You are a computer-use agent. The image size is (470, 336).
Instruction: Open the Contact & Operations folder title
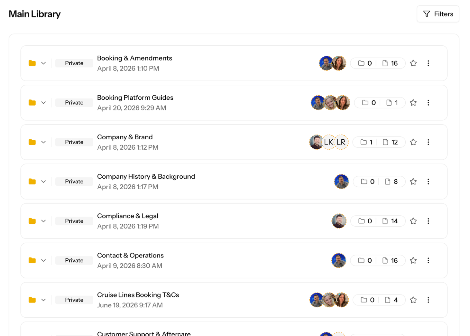(130, 255)
